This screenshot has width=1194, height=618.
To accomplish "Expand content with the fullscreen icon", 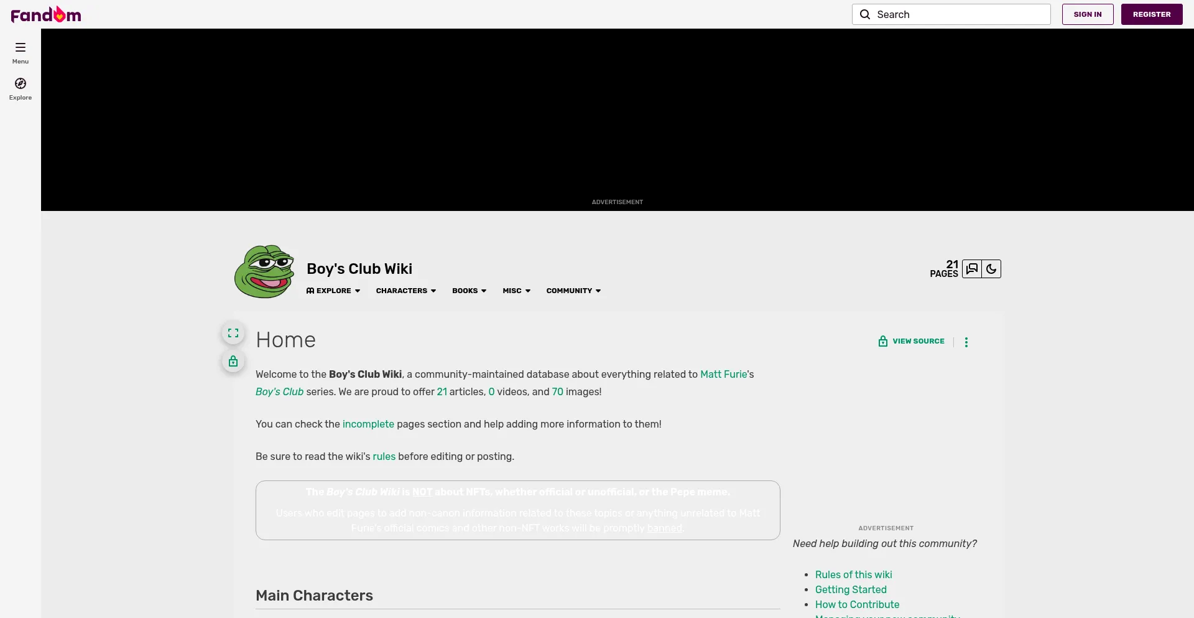I will point(233,333).
